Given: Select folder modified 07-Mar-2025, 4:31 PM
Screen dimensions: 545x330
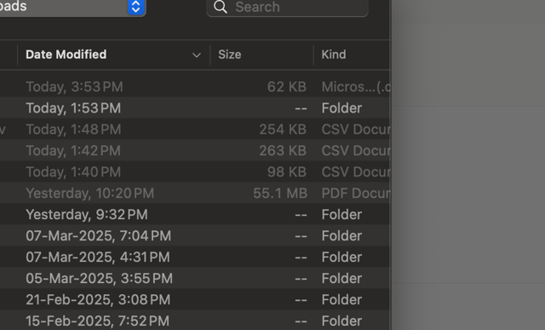Looking at the screenshot, I should [x=195, y=257].
